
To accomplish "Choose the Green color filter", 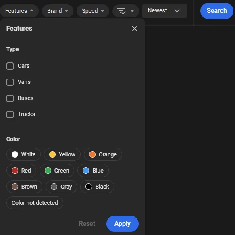I will [57, 171].
